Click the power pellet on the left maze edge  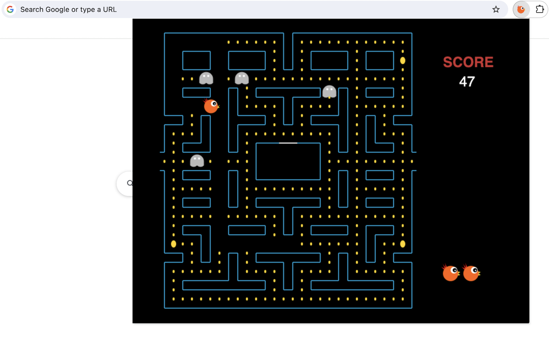coord(173,244)
